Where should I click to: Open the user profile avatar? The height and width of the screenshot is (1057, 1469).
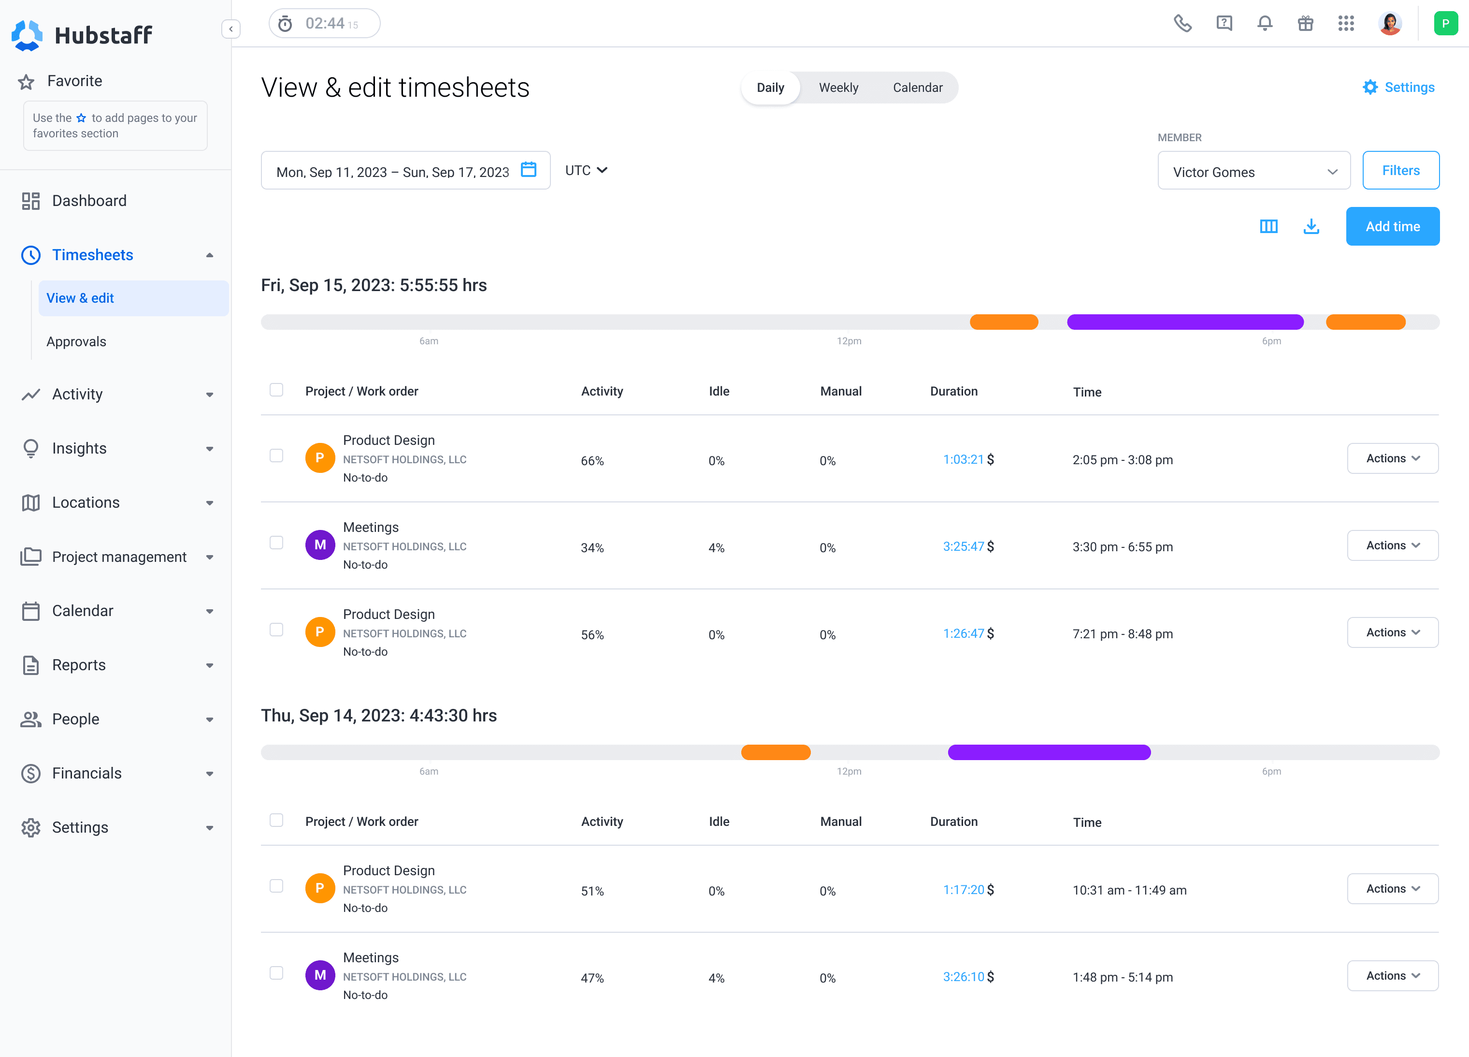tap(1390, 24)
